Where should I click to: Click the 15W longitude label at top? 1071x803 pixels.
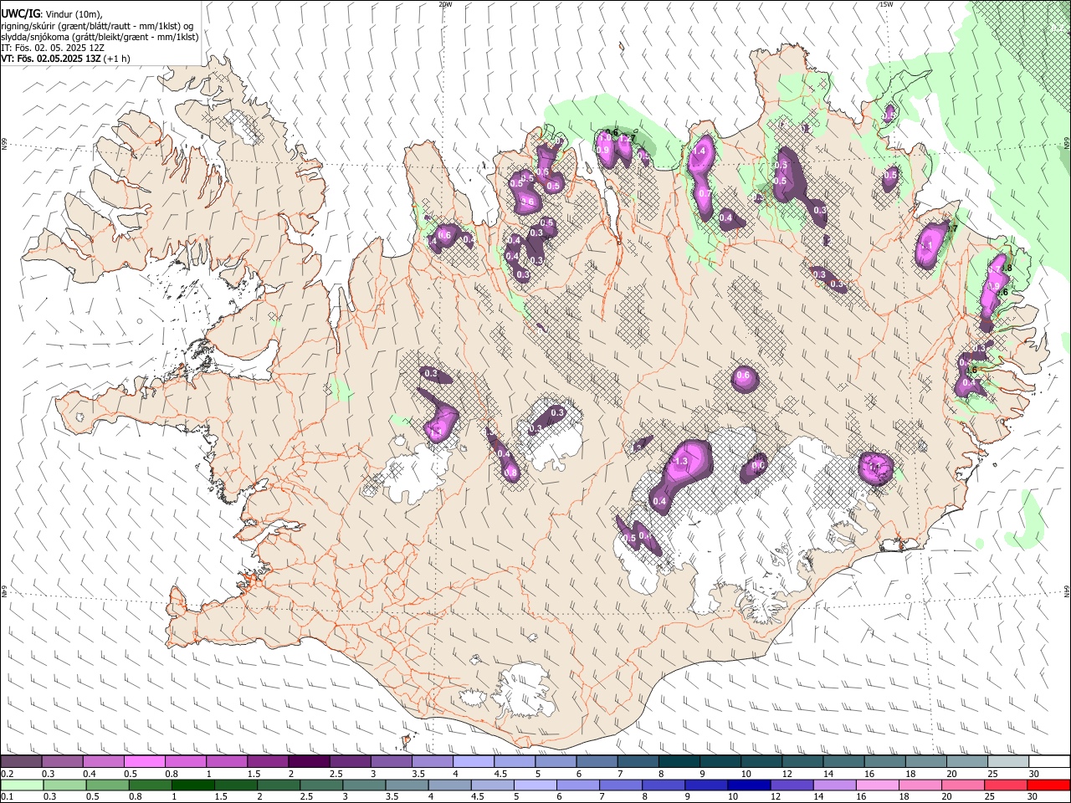[886, 4]
